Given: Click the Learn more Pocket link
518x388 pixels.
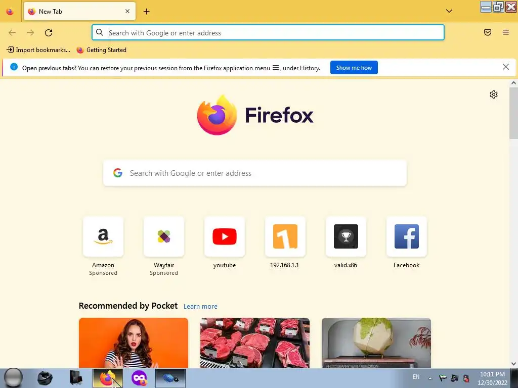Looking at the screenshot, I should [x=200, y=307].
